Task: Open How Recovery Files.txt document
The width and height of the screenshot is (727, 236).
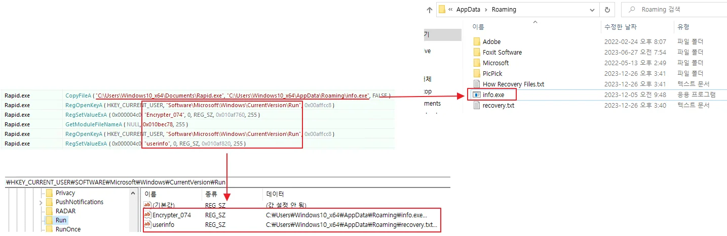Action: tap(513, 84)
